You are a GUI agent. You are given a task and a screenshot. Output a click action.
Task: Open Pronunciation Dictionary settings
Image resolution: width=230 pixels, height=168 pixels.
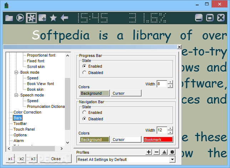click(46, 106)
